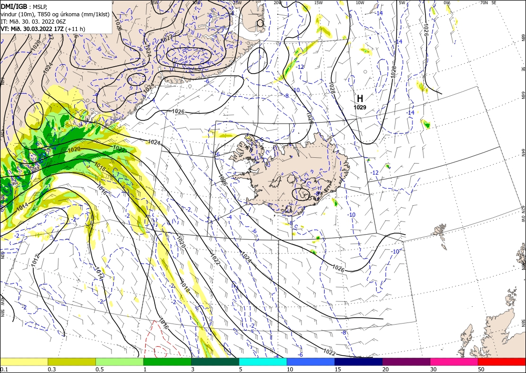Click the navy 15–20 legend swatch
The width and height of the screenshot is (526, 373).
tap(359, 361)
